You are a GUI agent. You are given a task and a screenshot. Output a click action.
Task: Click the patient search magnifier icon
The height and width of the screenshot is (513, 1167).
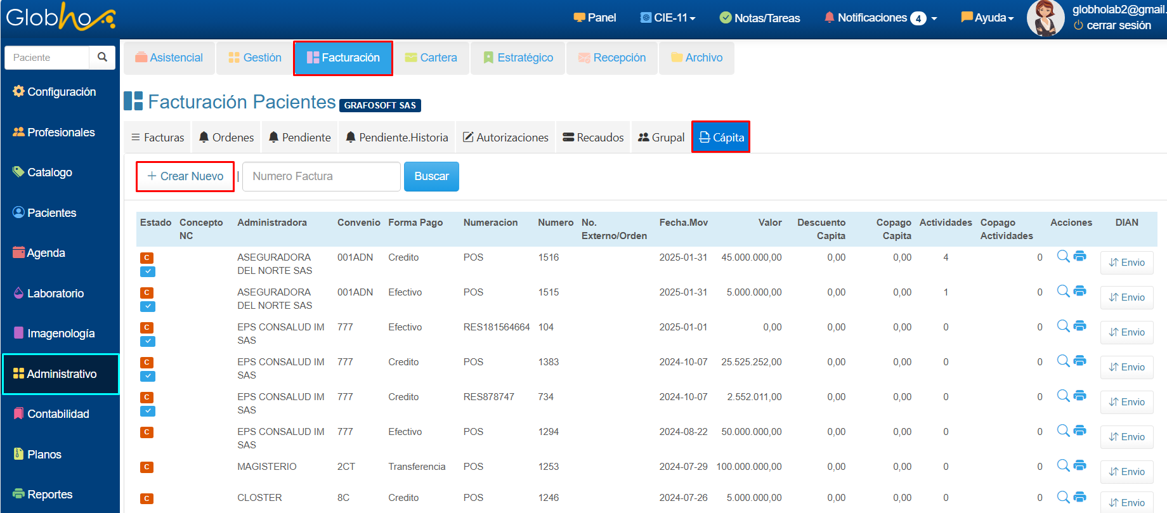(102, 57)
